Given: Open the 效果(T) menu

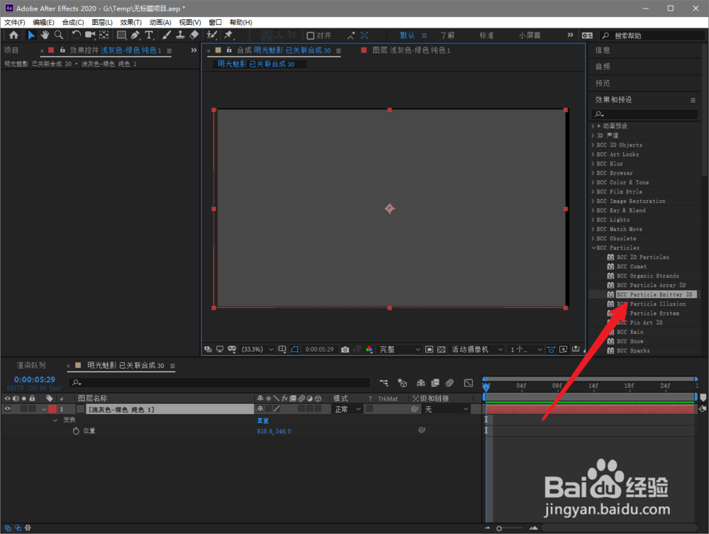Looking at the screenshot, I should pyautogui.click(x=130, y=22).
